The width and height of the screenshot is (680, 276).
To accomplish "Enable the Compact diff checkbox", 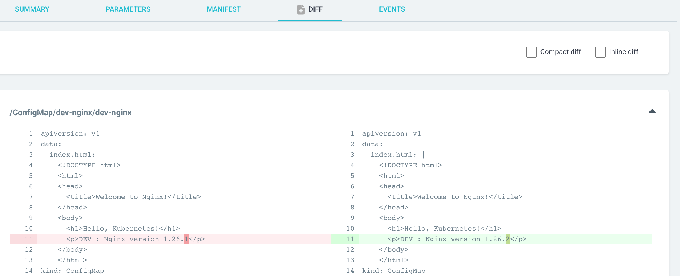I will pyautogui.click(x=531, y=52).
